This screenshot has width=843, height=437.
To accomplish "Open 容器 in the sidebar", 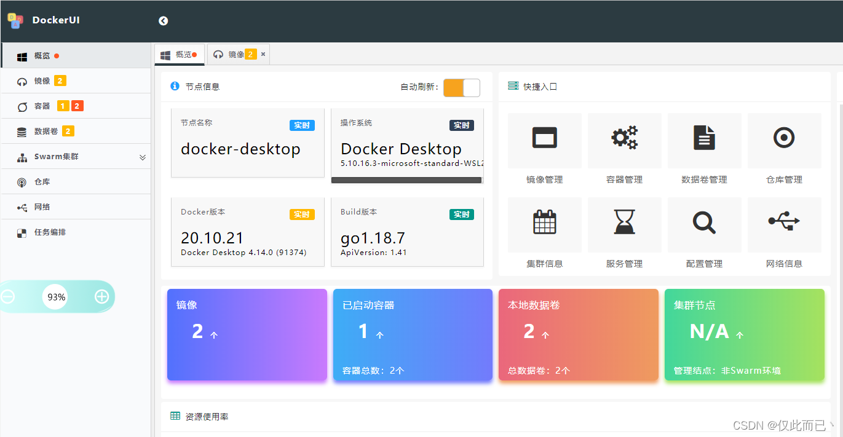I will 76,106.
